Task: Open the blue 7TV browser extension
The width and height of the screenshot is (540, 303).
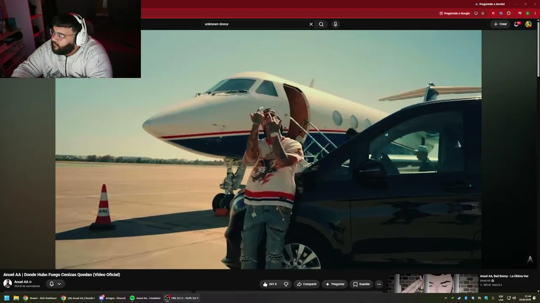Action: (501, 13)
